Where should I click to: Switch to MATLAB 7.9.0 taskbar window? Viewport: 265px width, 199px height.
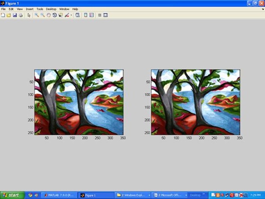click(x=59, y=195)
